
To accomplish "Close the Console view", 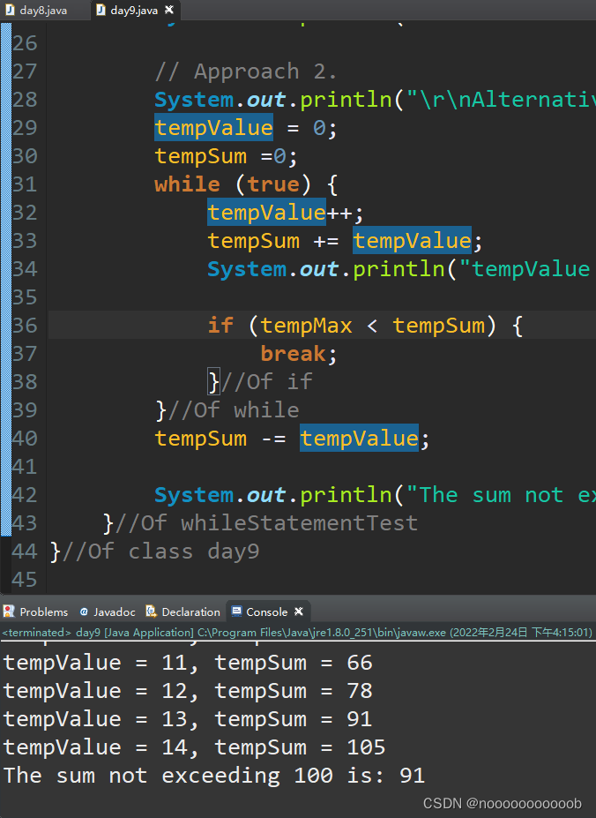I will pyautogui.click(x=299, y=611).
